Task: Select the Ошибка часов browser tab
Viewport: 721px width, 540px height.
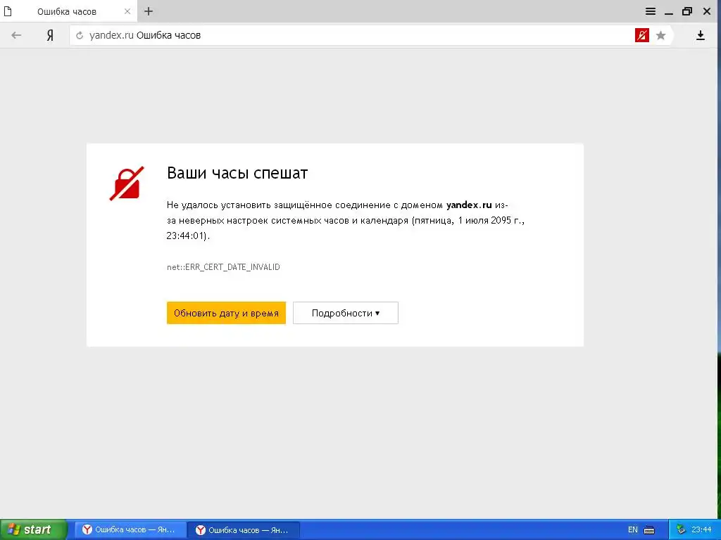Action: [68, 11]
